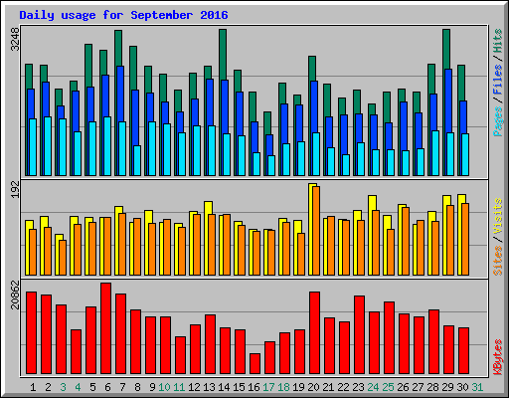Pick day label 9 on the x-axis
Viewport: 509px width, 398px height.
click(152, 387)
